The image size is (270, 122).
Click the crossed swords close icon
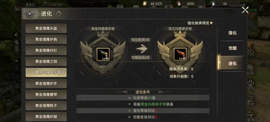click(245, 10)
